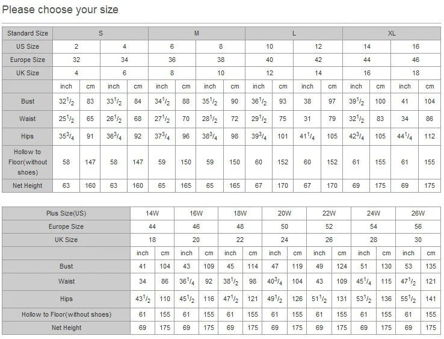The image size is (444, 339).
Task: Click the US Size row label
Action: [28, 46]
